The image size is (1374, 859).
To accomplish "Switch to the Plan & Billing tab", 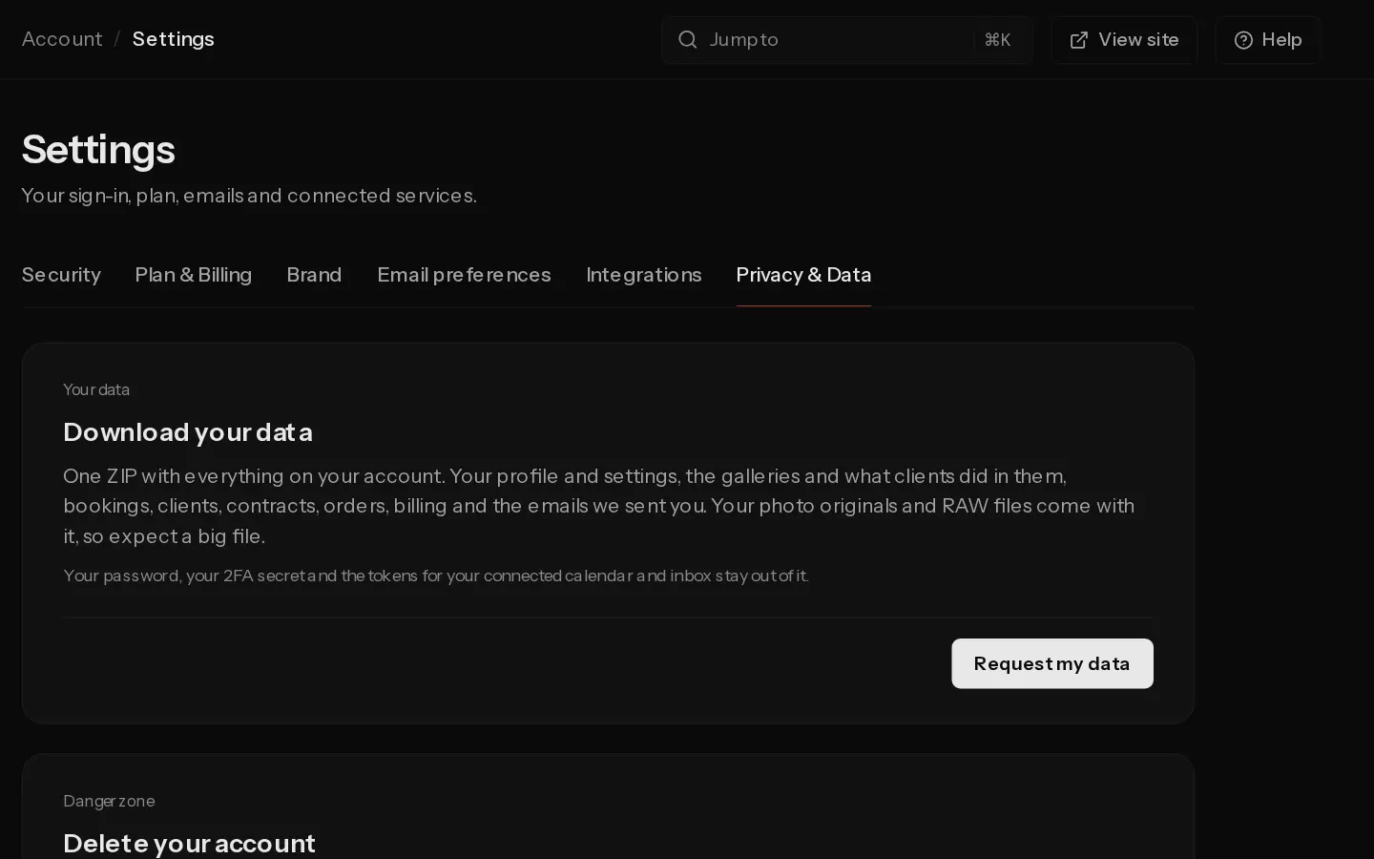I will [x=194, y=275].
